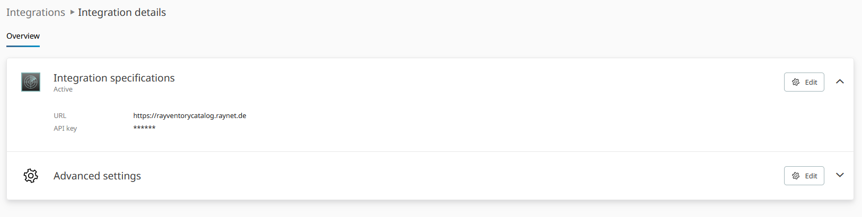Click the Integration specifications heading
The image size is (862, 217).
click(x=114, y=78)
